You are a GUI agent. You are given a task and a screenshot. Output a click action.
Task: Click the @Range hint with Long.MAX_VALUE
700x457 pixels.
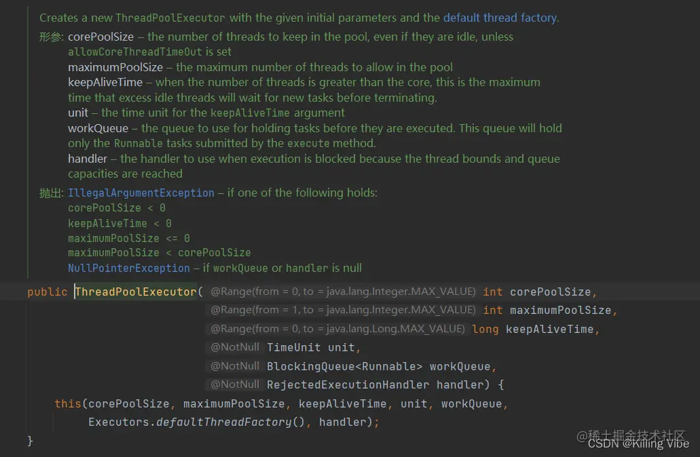pos(337,329)
